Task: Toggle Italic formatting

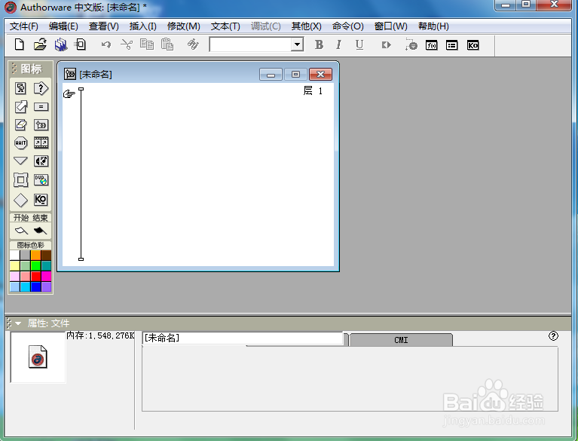Action: [338, 45]
